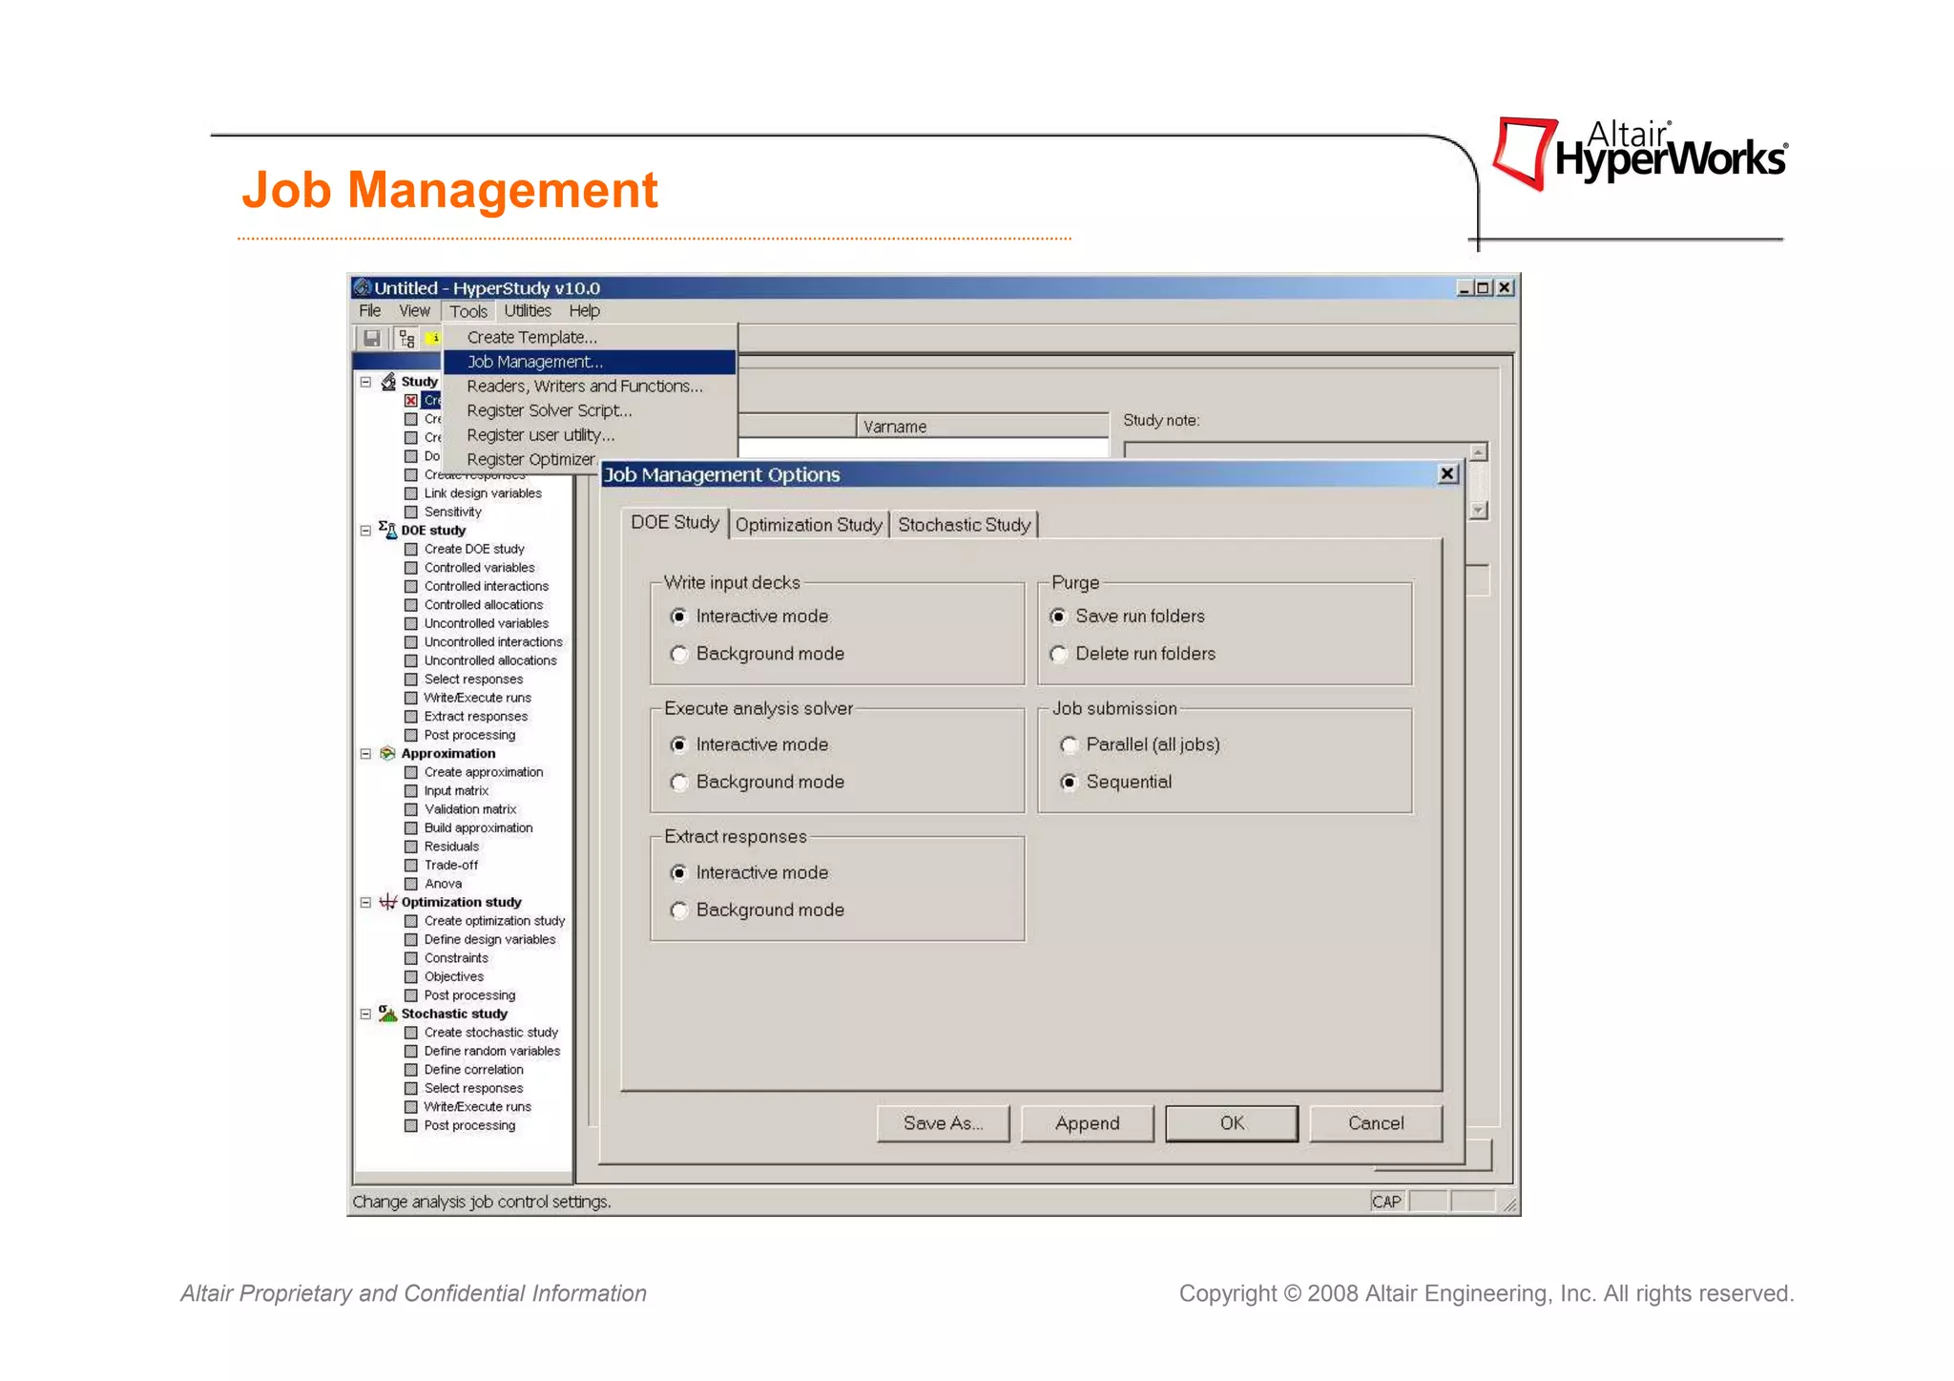
Task: Click the Optimization study section icon
Action: [x=388, y=902]
